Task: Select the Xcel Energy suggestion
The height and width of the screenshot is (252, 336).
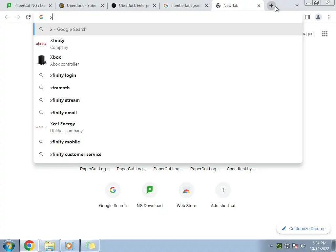Action: click(168, 127)
